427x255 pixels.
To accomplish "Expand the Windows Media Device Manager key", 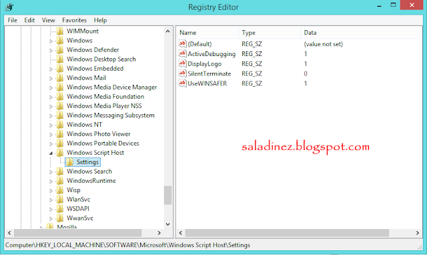I will point(51,87).
